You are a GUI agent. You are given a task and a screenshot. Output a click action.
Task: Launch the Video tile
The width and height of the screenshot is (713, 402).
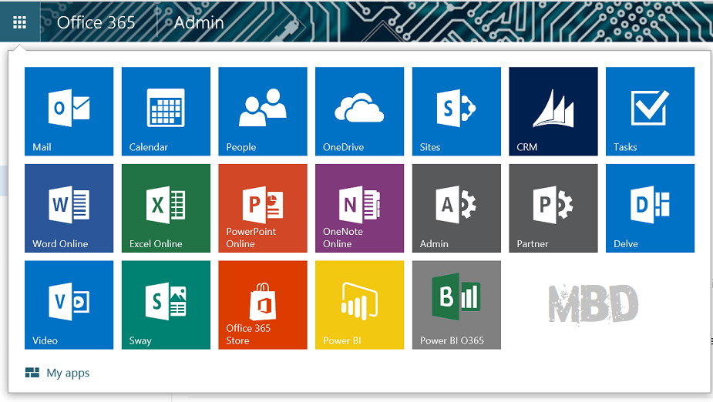[x=69, y=305]
